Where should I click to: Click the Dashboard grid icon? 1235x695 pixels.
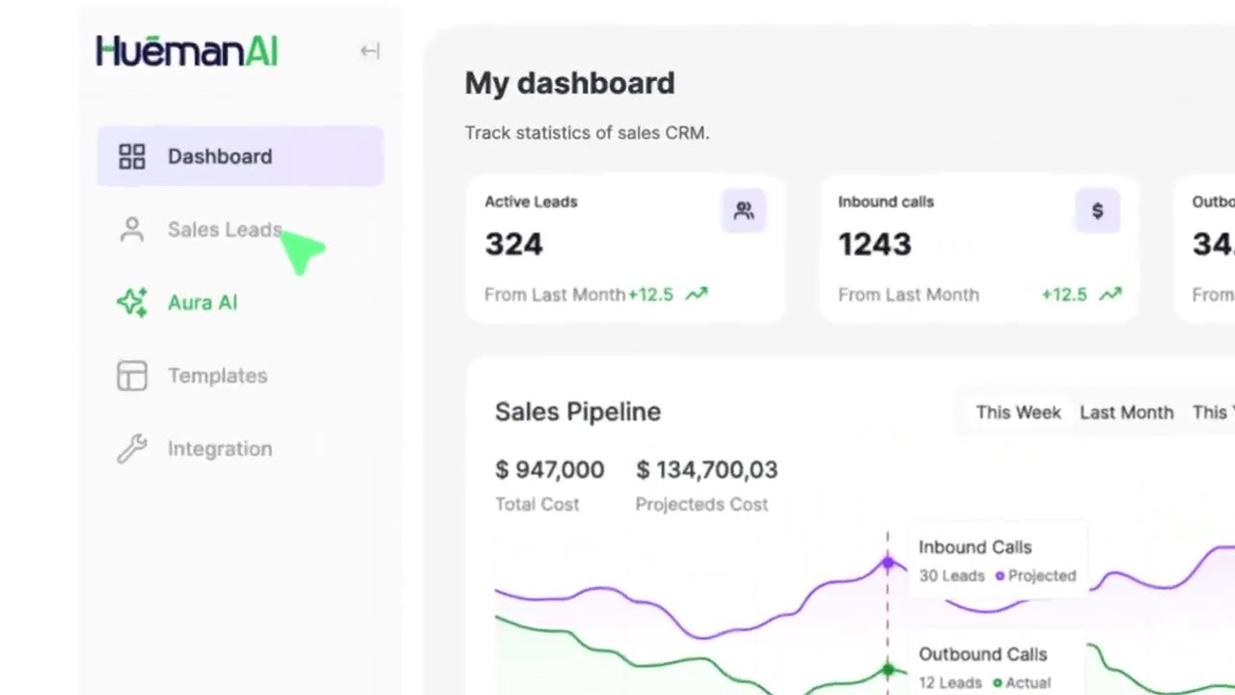coord(131,156)
